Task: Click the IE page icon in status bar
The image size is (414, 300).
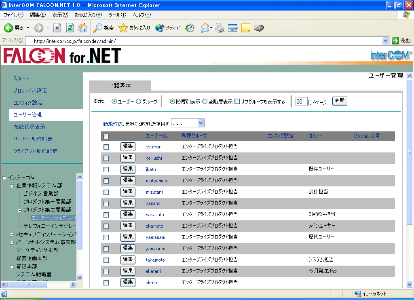Action: pyautogui.click(x=4, y=294)
